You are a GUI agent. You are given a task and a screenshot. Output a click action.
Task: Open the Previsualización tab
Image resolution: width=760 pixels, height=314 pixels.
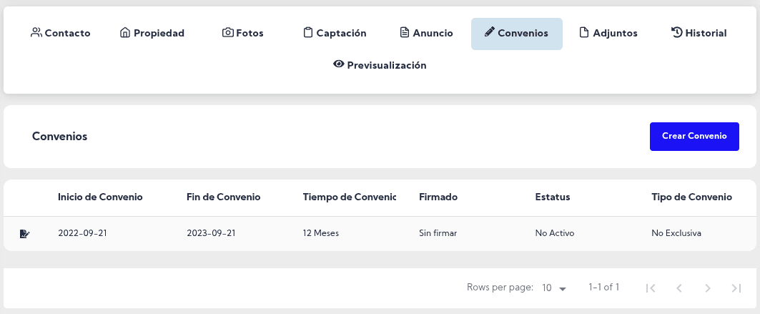pos(380,65)
